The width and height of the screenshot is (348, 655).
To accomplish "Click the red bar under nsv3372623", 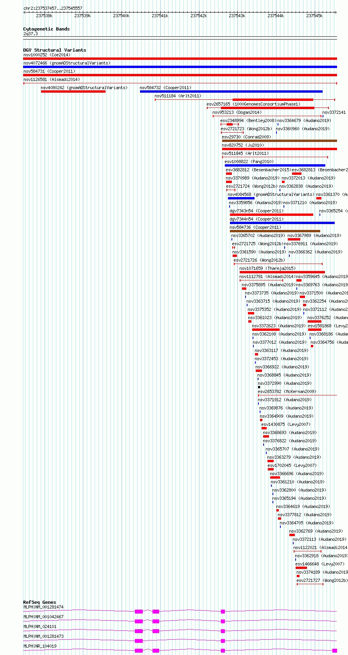I will click(266, 330).
